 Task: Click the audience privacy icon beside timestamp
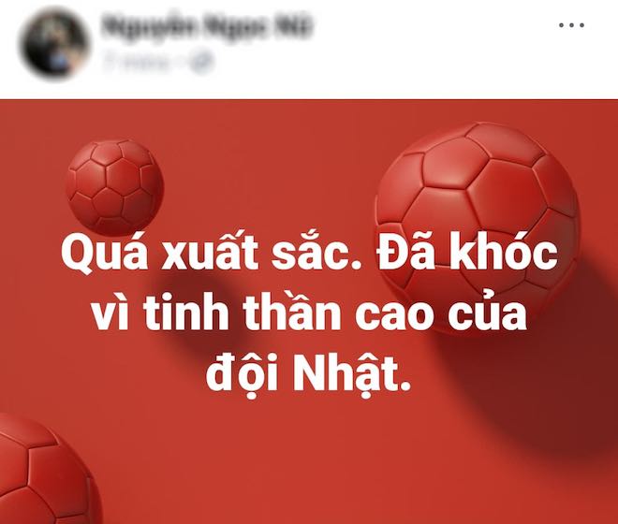click(202, 62)
